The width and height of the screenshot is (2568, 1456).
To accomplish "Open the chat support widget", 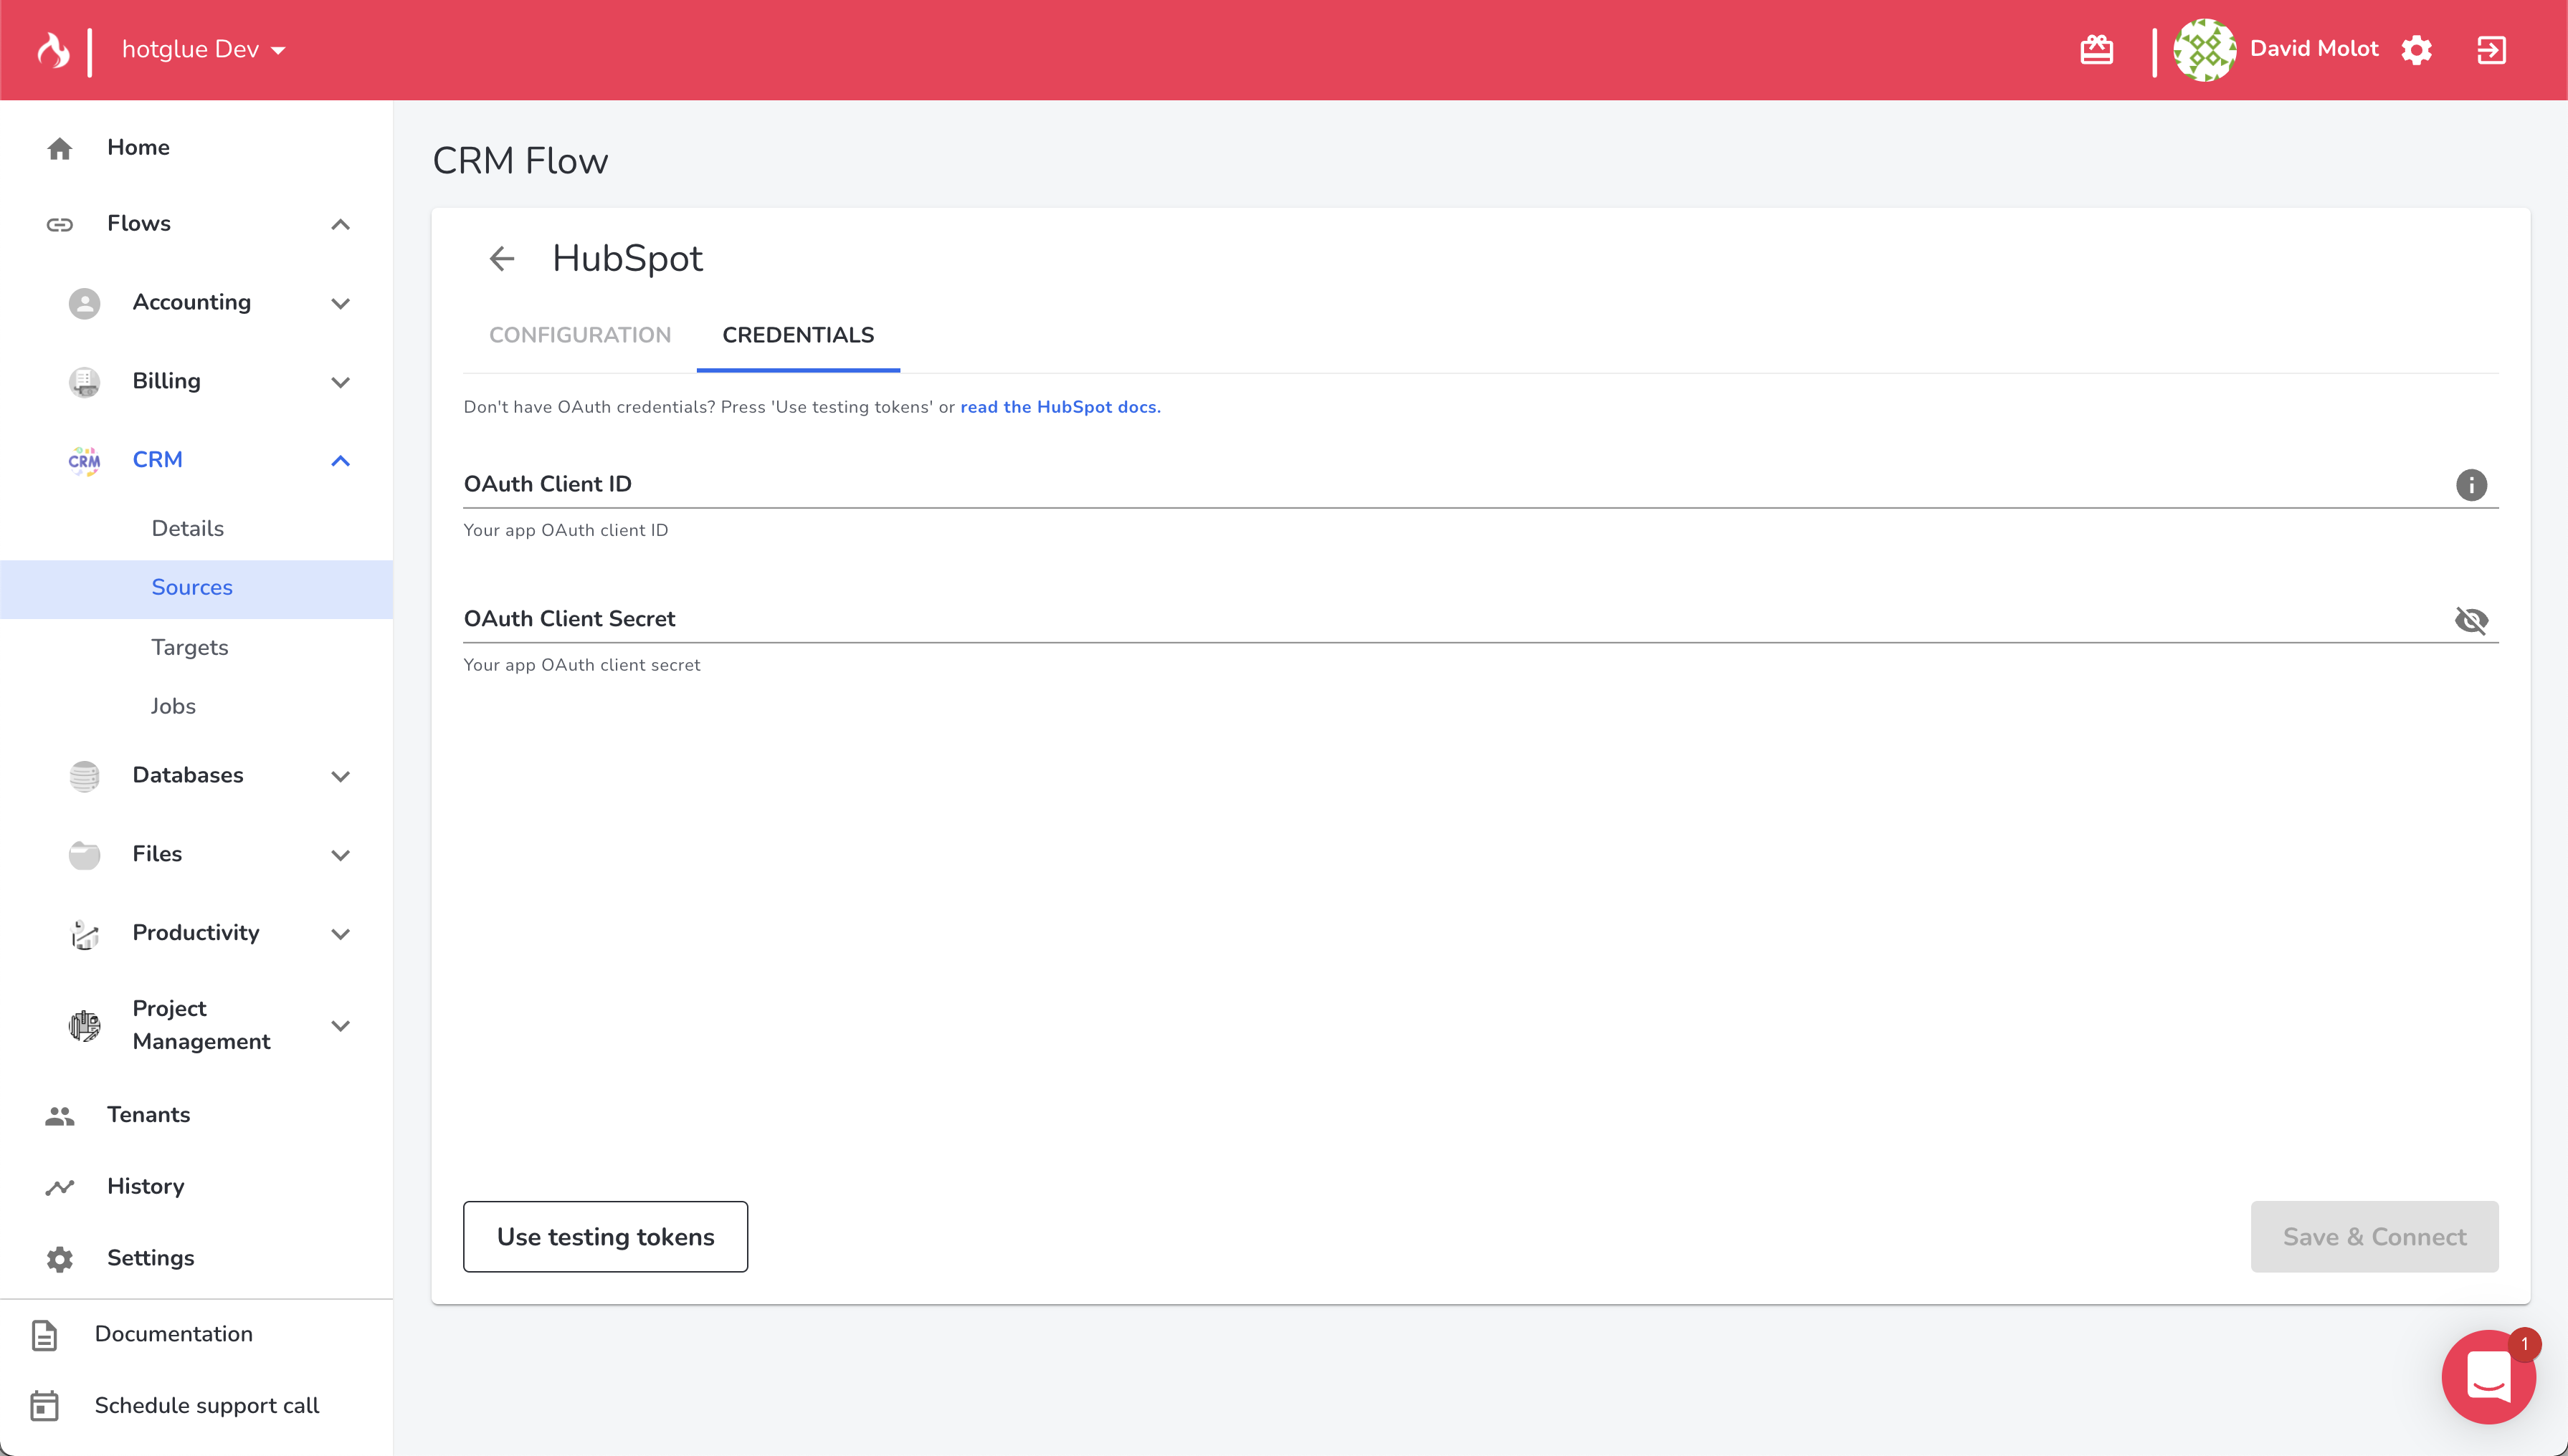I will 2488,1377.
